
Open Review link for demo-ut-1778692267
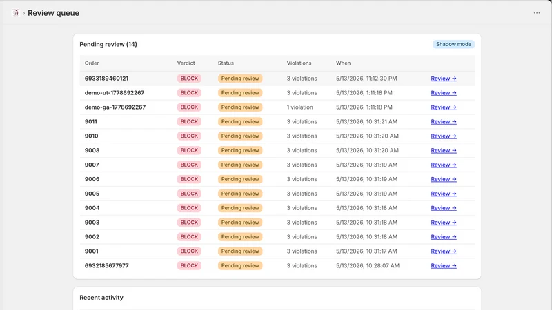[444, 93]
